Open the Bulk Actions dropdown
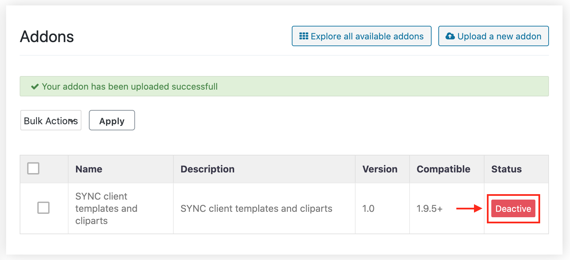This screenshot has height=260, width=570. click(x=51, y=120)
